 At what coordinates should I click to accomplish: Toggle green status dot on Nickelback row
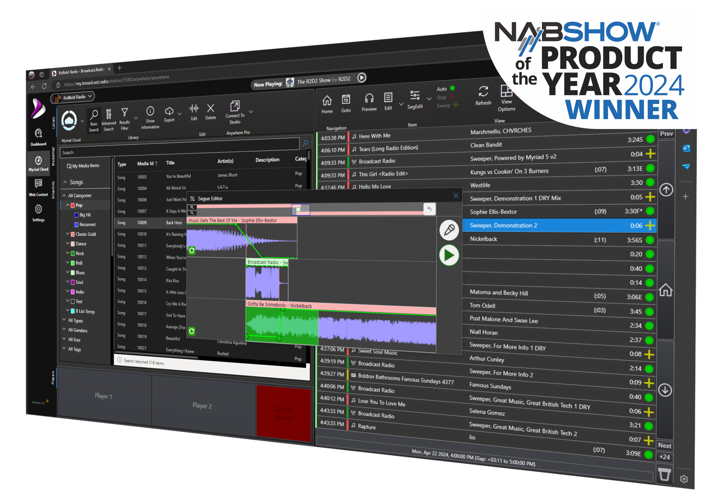coord(650,240)
